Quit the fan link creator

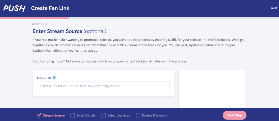pos(274,8)
